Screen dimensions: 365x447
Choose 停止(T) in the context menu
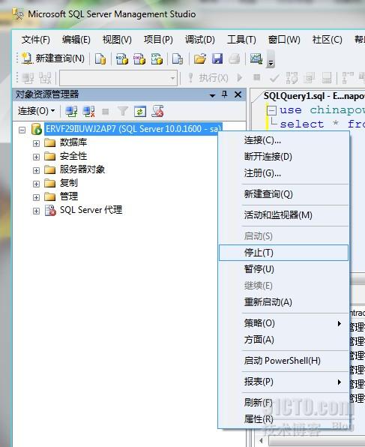(x=284, y=253)
